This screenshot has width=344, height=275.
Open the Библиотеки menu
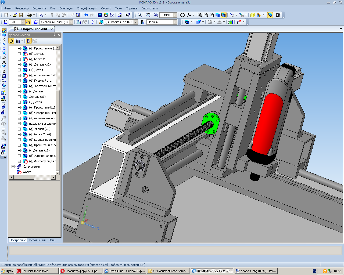tap(149, 8)
